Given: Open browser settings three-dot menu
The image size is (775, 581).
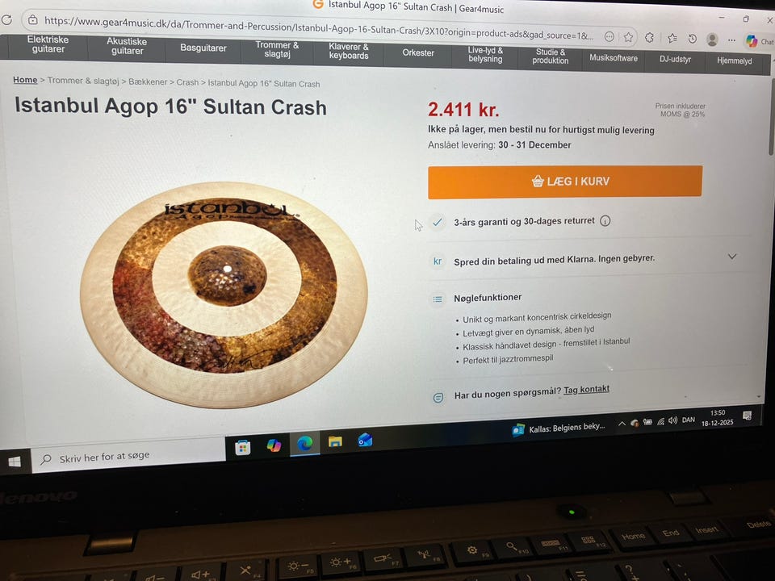Looking at the screenshot, I should [731, 40].
